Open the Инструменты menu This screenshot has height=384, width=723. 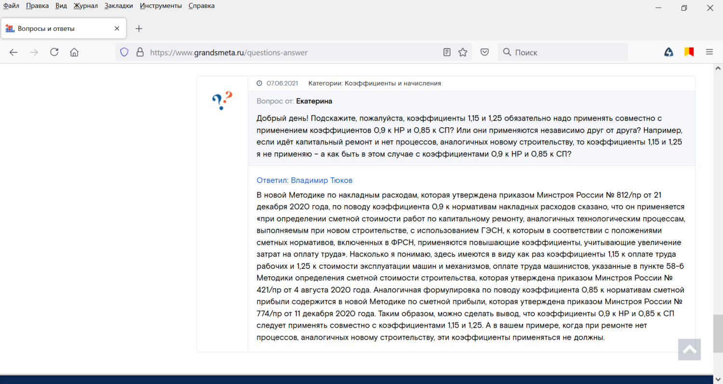(x=161, y=6)
